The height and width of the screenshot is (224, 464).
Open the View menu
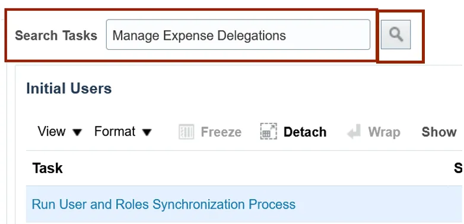click(52, 131)
